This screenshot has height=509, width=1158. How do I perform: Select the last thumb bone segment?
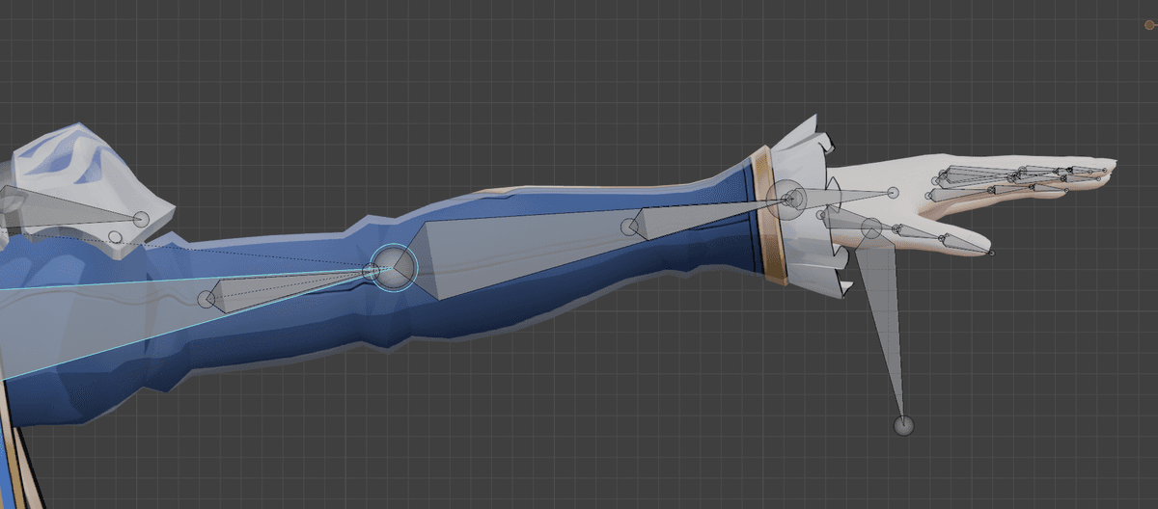click(965, 244)
